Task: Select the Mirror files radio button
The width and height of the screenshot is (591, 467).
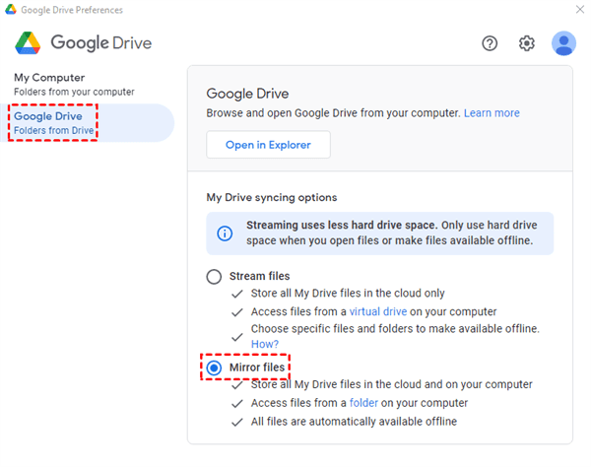Action: [x=214, y=367]
